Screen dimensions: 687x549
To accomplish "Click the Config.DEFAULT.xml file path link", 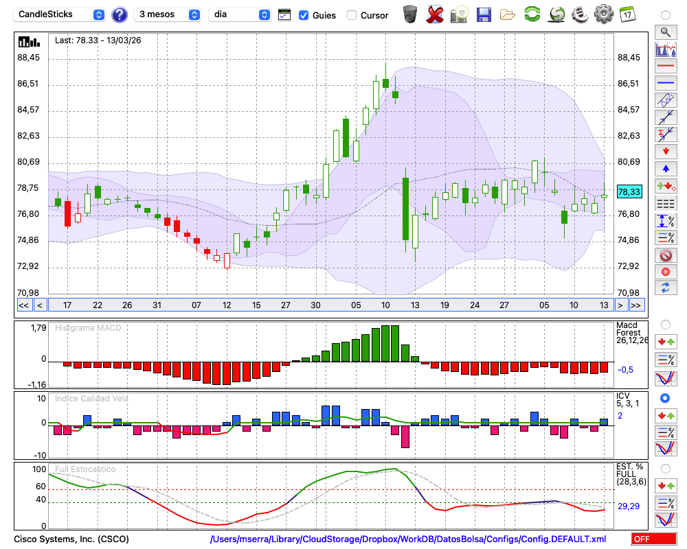I will point(408,539).
